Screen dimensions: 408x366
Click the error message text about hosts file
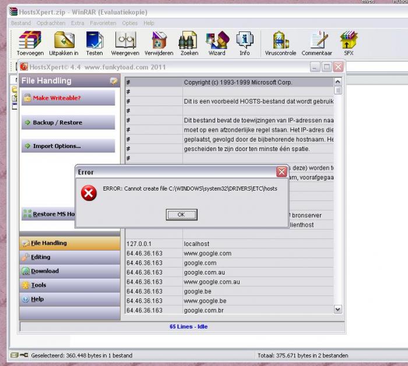pos(190,189)
